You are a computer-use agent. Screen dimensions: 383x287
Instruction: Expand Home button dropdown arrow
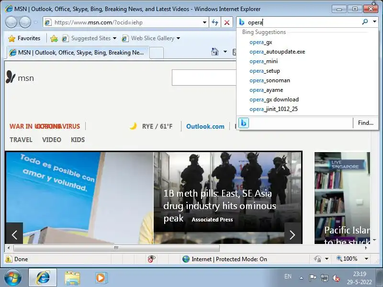pyautogui.click(x=225, y=52)
